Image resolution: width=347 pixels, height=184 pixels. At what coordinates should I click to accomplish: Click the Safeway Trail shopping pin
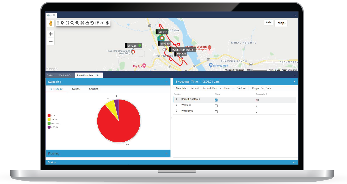coord(211,65)
